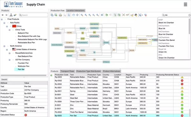This screenshot has width=191, height=117.
Task: Click the Bp-0005 value in Details
Action: pyautogui.click(x=28, y=93)
